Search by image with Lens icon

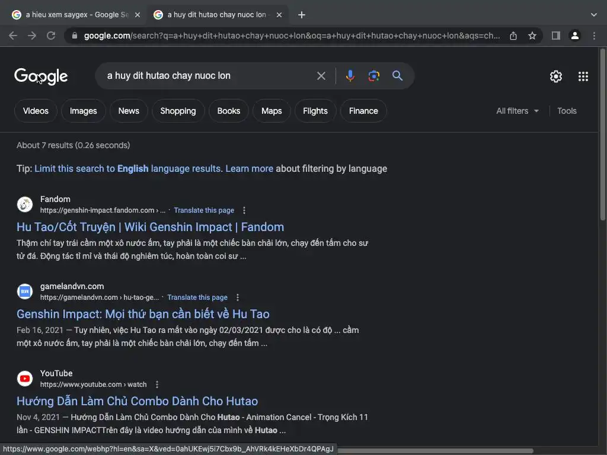373,76
